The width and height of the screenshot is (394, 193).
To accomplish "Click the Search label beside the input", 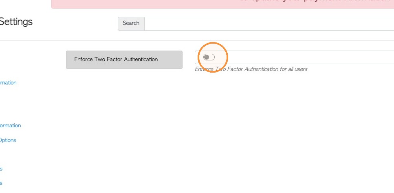I will coord(131,24).
